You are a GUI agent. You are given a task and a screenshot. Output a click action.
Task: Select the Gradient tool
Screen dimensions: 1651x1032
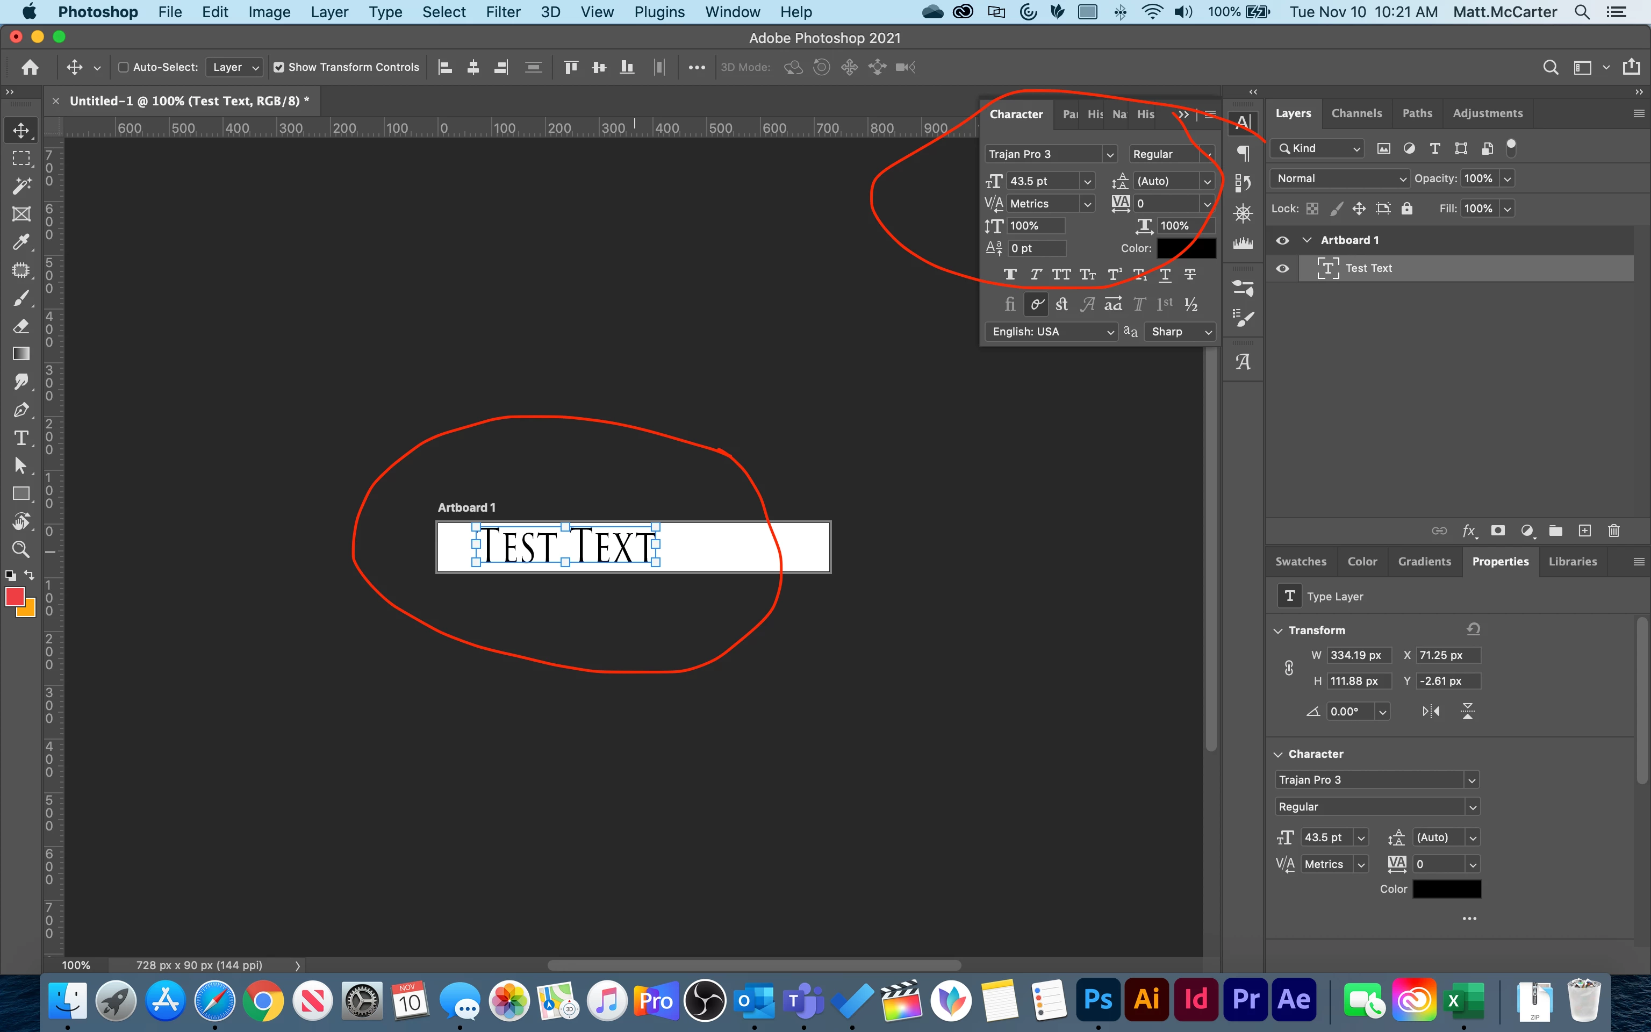pos(21,354)
